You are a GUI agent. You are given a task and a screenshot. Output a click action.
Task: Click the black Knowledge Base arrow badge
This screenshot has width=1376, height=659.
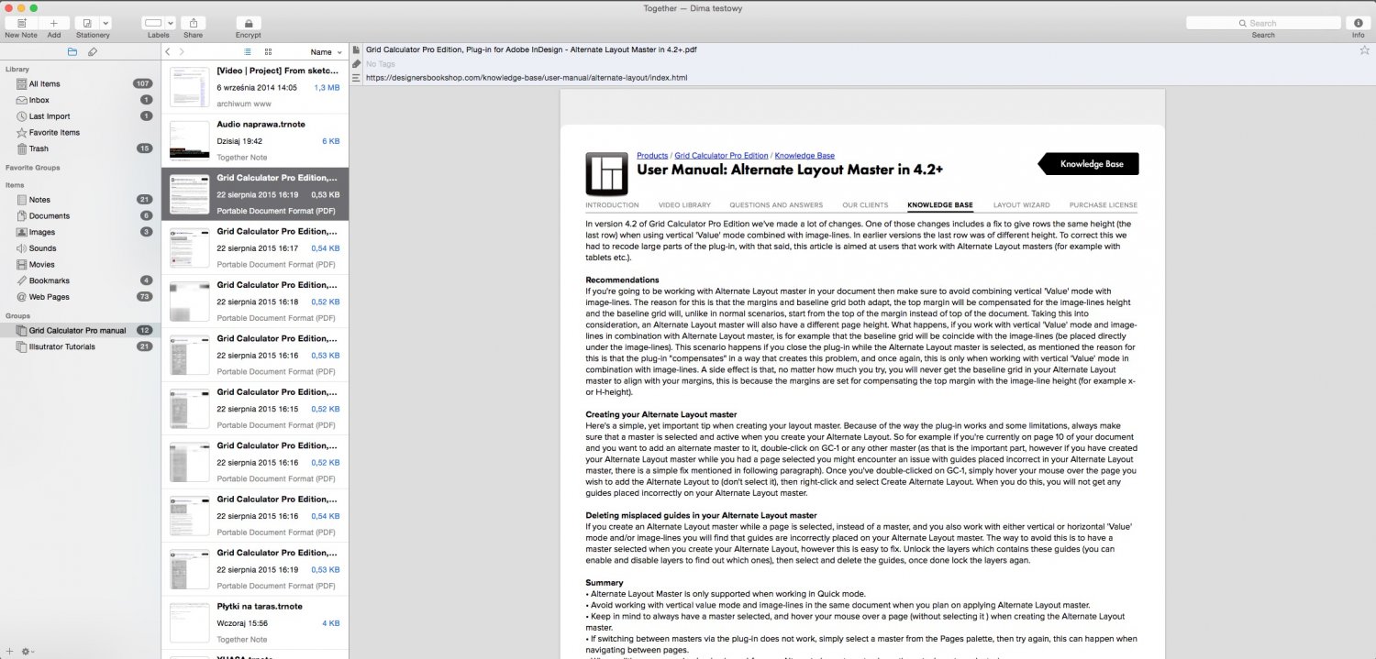pos(1088,164)
